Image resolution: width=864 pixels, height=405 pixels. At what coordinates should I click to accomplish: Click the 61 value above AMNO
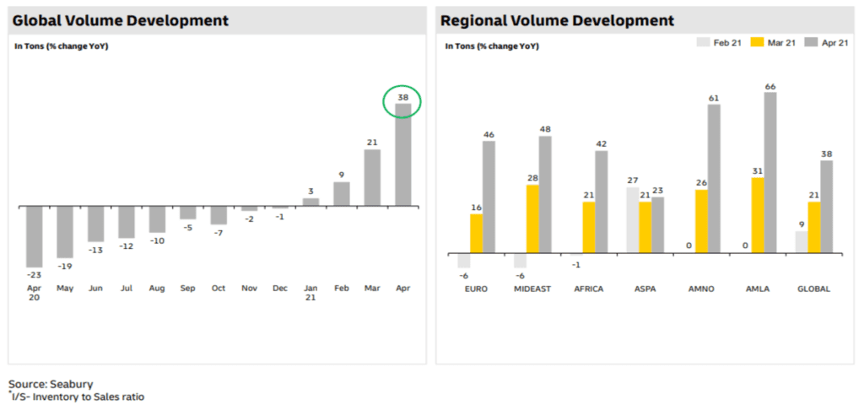pos(714,98)
